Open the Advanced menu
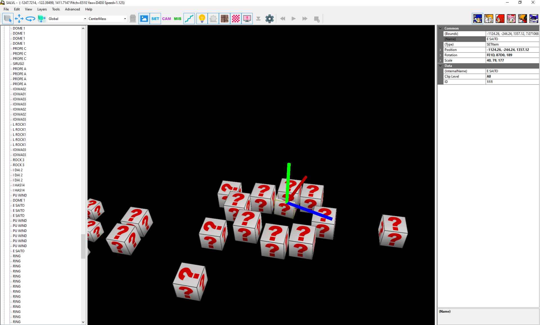This screenshot has width=540, height=325. [72, 9]
